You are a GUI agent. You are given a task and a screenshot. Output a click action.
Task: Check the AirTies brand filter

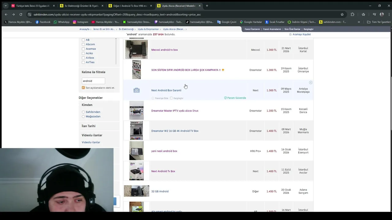(83, 62)
